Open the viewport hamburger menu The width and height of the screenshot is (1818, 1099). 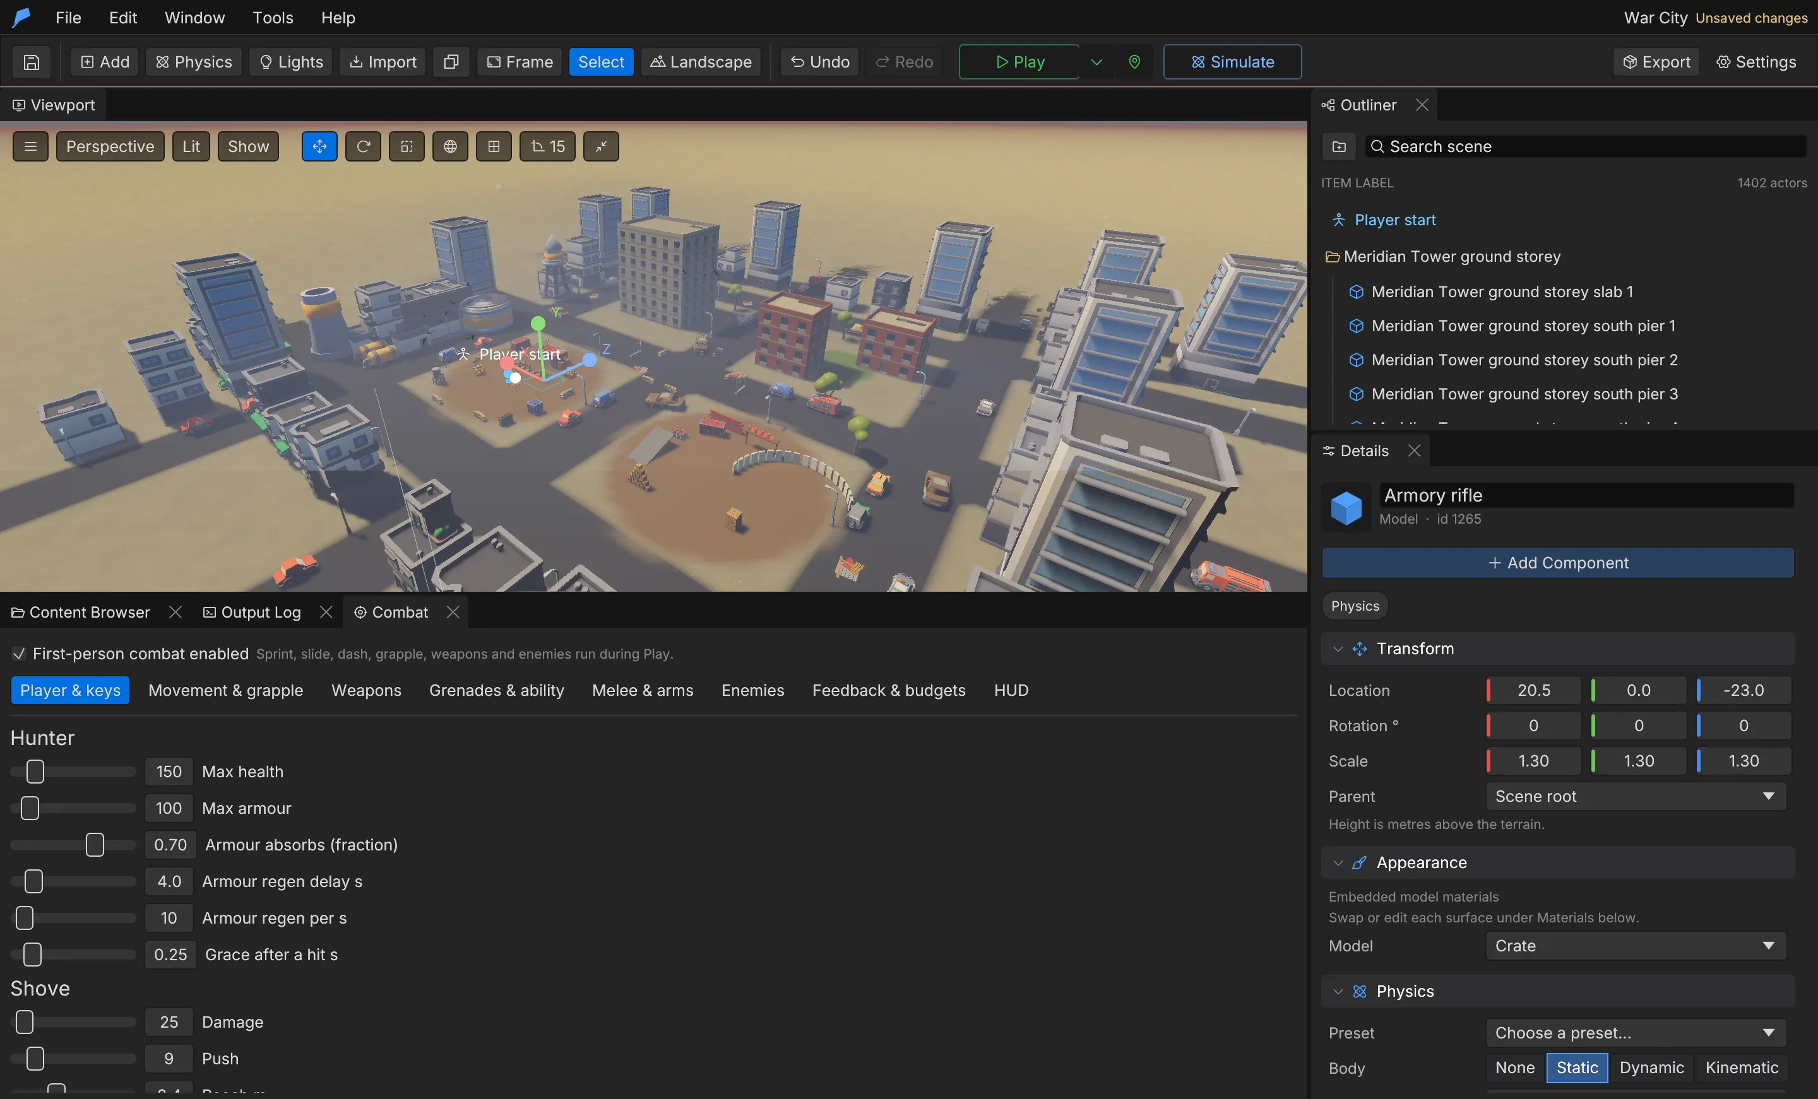30,146
